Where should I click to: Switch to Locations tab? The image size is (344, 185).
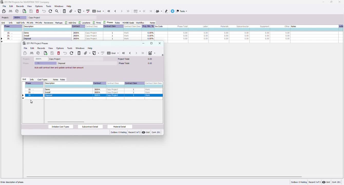pos(84,23)
